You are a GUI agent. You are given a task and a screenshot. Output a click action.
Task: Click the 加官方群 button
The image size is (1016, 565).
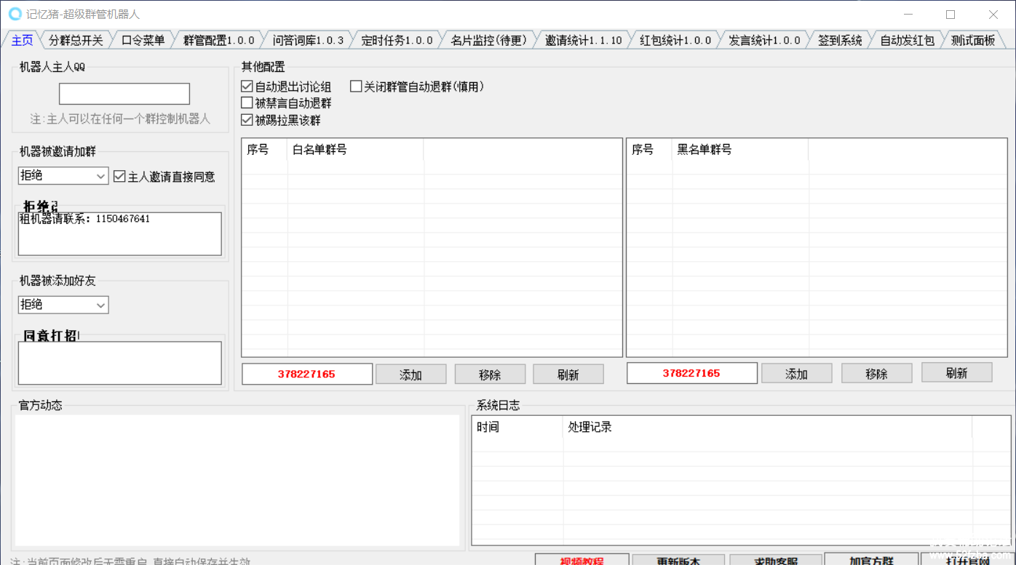(871, 560)
